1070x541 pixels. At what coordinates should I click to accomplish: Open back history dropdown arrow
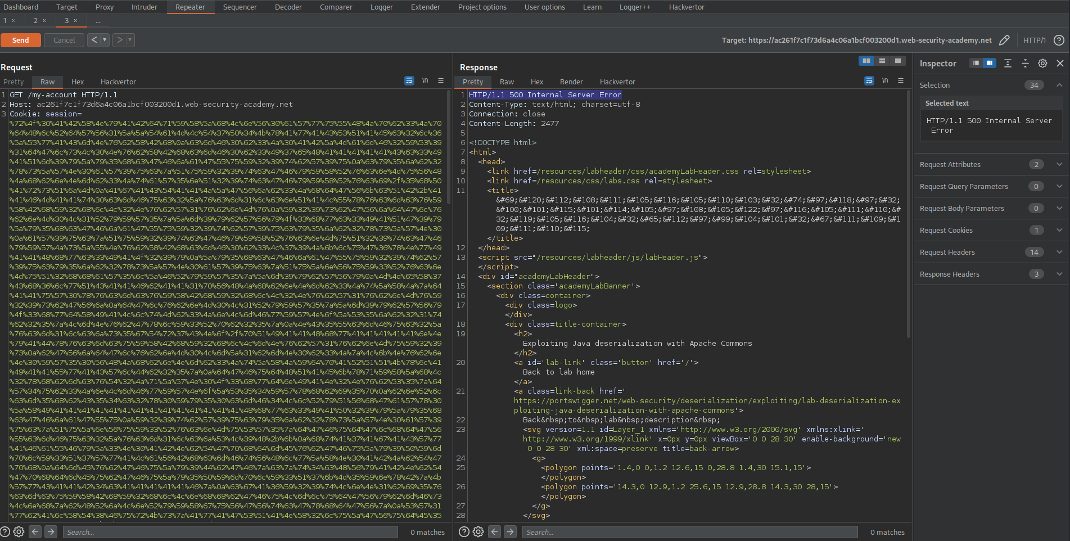tap(105, 40)
